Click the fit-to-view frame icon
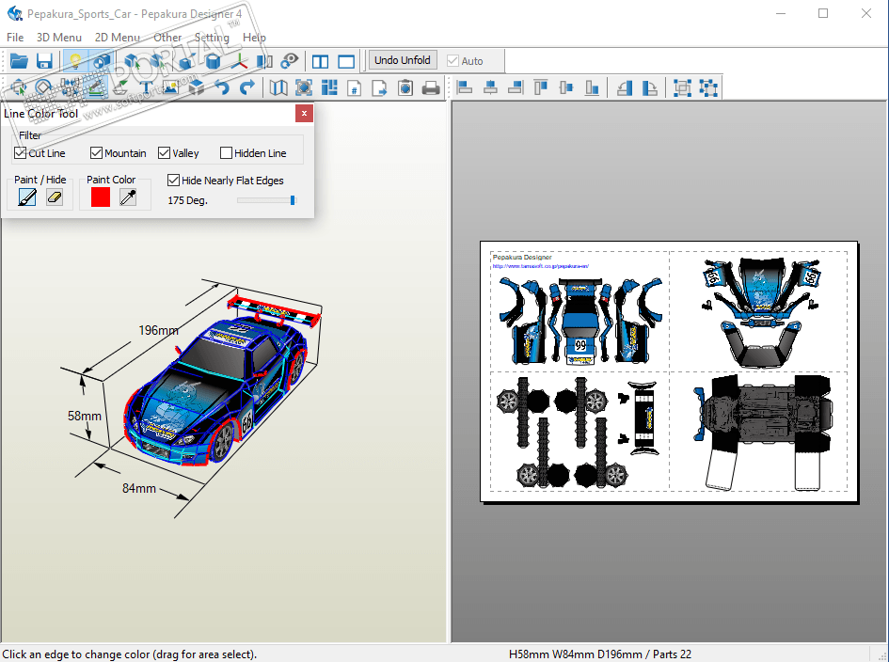This screenshot has width=889, height=662. pos(304,87)
